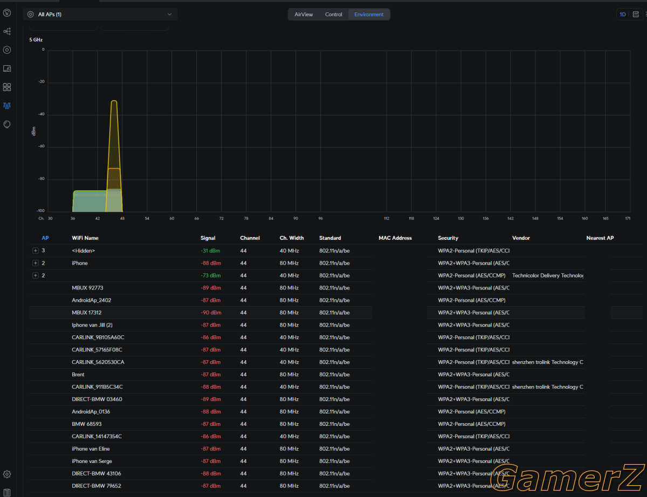Click the Technicolor Delivery vendor cell

point(548,275)
